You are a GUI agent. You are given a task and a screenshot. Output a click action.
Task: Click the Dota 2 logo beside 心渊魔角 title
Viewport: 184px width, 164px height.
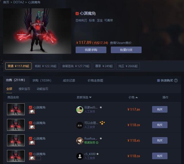[x=77, y=13]
